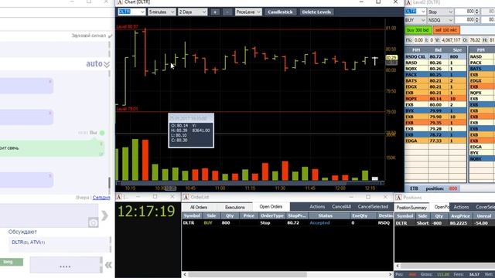
Task: Select the DLTR Short -800 position row
Action: point(445,223)
